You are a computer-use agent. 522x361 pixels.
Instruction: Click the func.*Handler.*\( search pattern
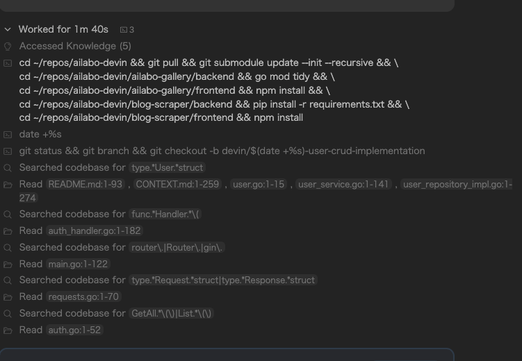coord(165,214)
